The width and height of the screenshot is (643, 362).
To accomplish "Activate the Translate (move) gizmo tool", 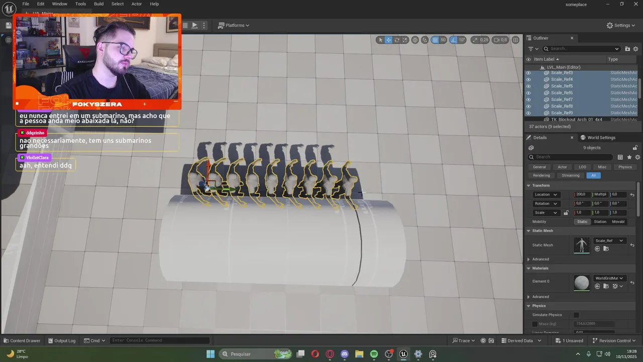I will [x=388, y=40].
